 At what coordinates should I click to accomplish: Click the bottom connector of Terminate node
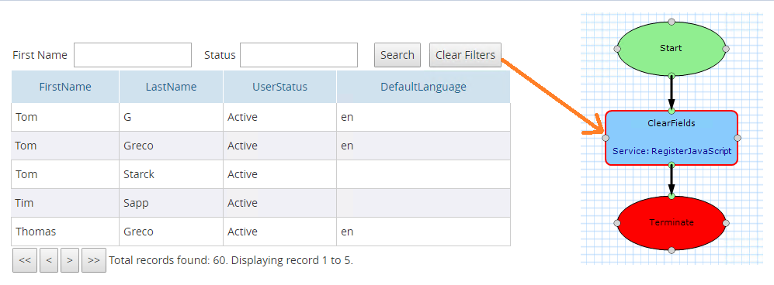click(672, 250)
